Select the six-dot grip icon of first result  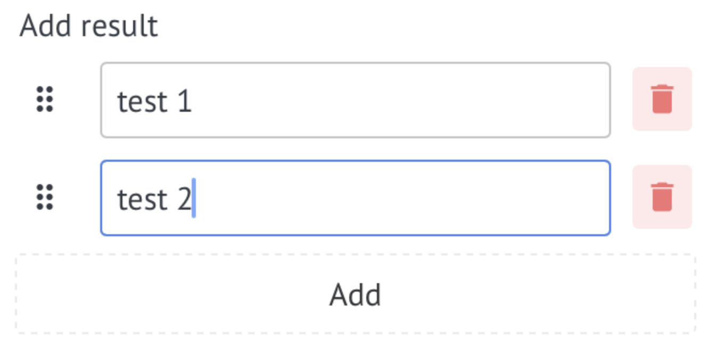point(45,99)
